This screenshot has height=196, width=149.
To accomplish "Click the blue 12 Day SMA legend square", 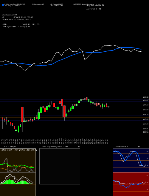I will [3, 5].
